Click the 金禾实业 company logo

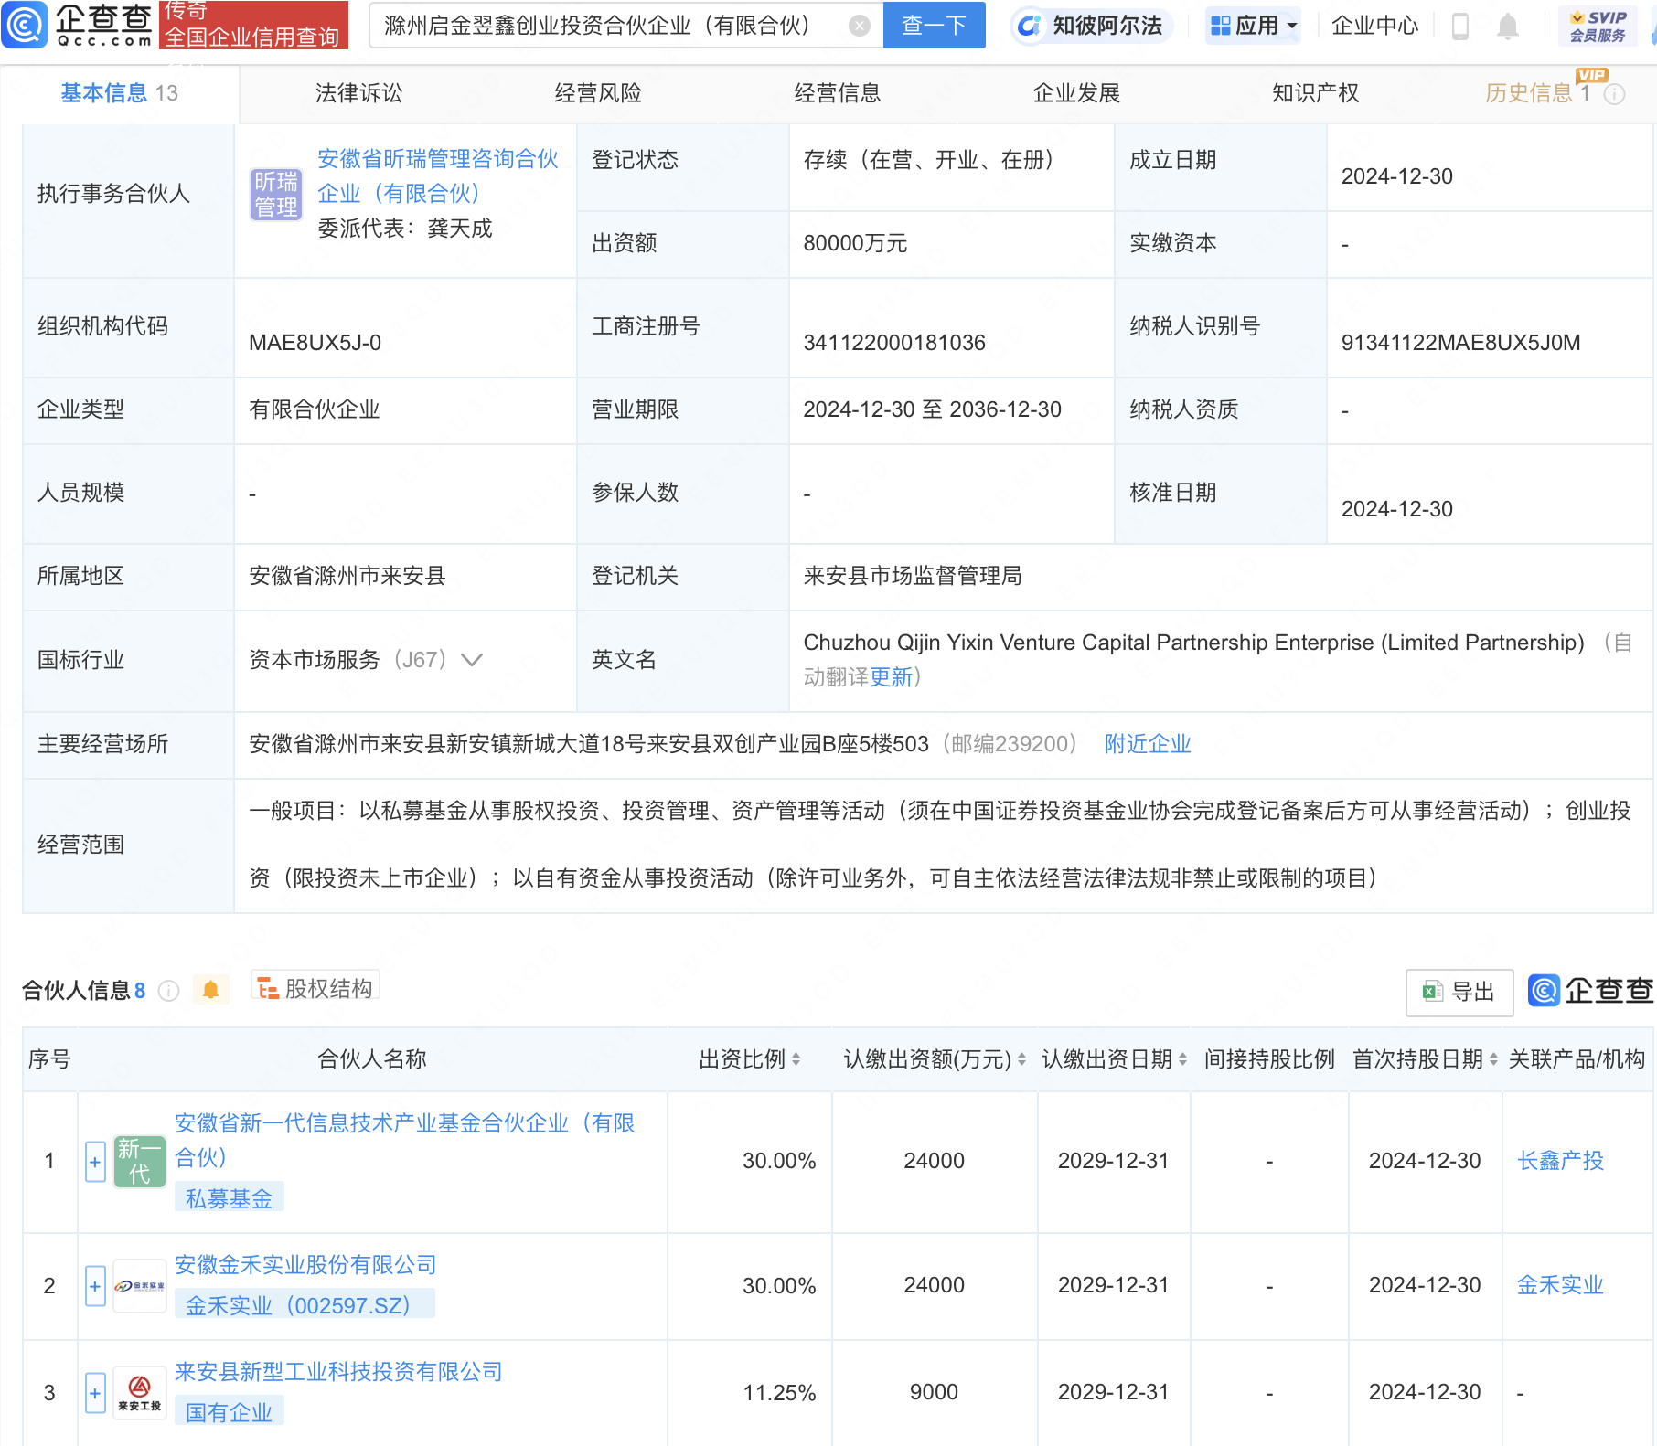pyautogui.click(x=140, y=1286)
